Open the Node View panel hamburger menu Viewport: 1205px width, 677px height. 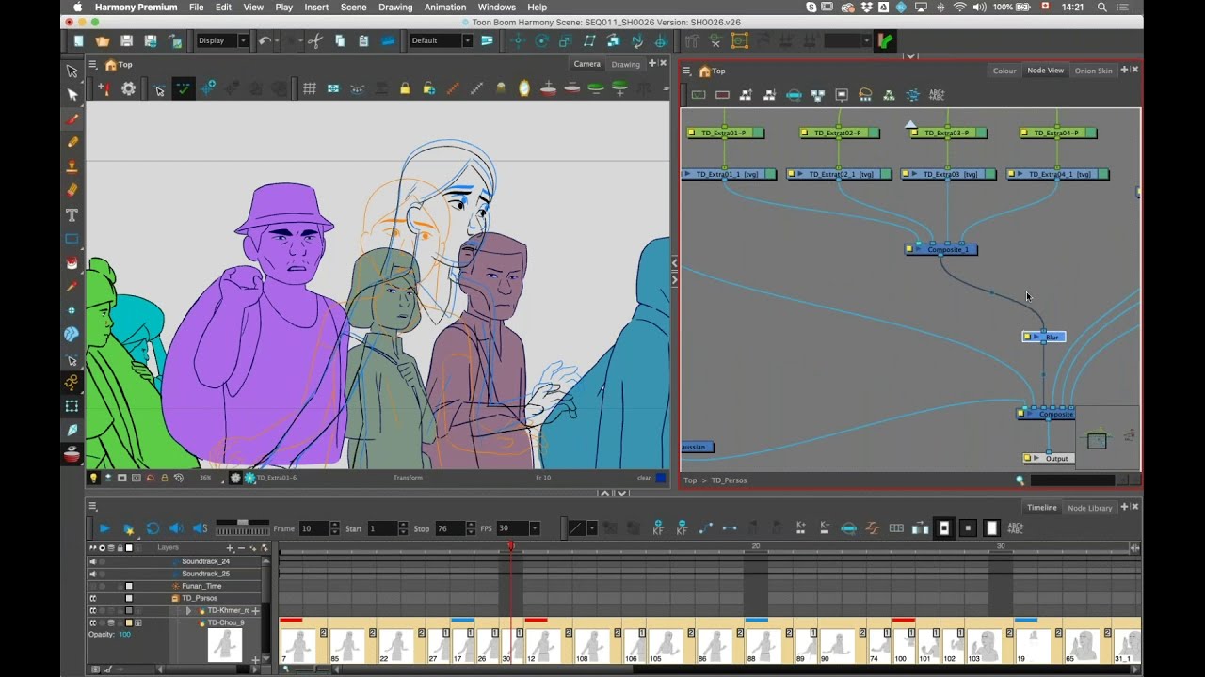click(x=687, y=71)
